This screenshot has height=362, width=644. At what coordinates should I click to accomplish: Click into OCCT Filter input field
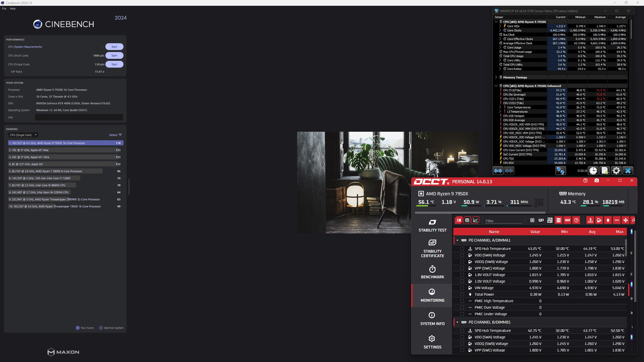(x=503, y=221)
